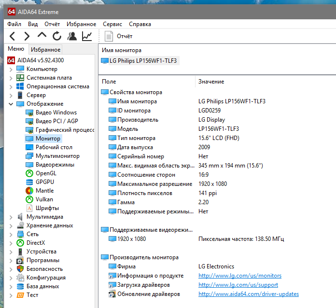This screenshot has width=336, height=308.
Task: Click the Устройства device icon
Action: point(20,252)
